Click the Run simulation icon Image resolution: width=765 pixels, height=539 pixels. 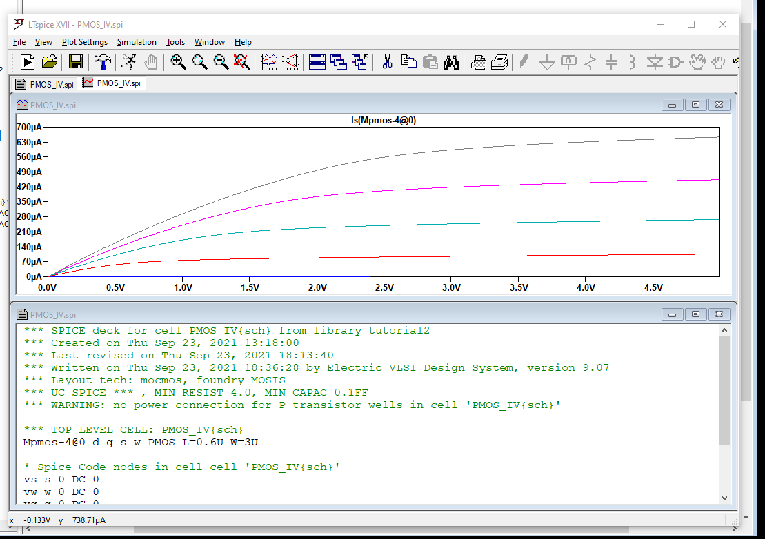pos(128,62)
